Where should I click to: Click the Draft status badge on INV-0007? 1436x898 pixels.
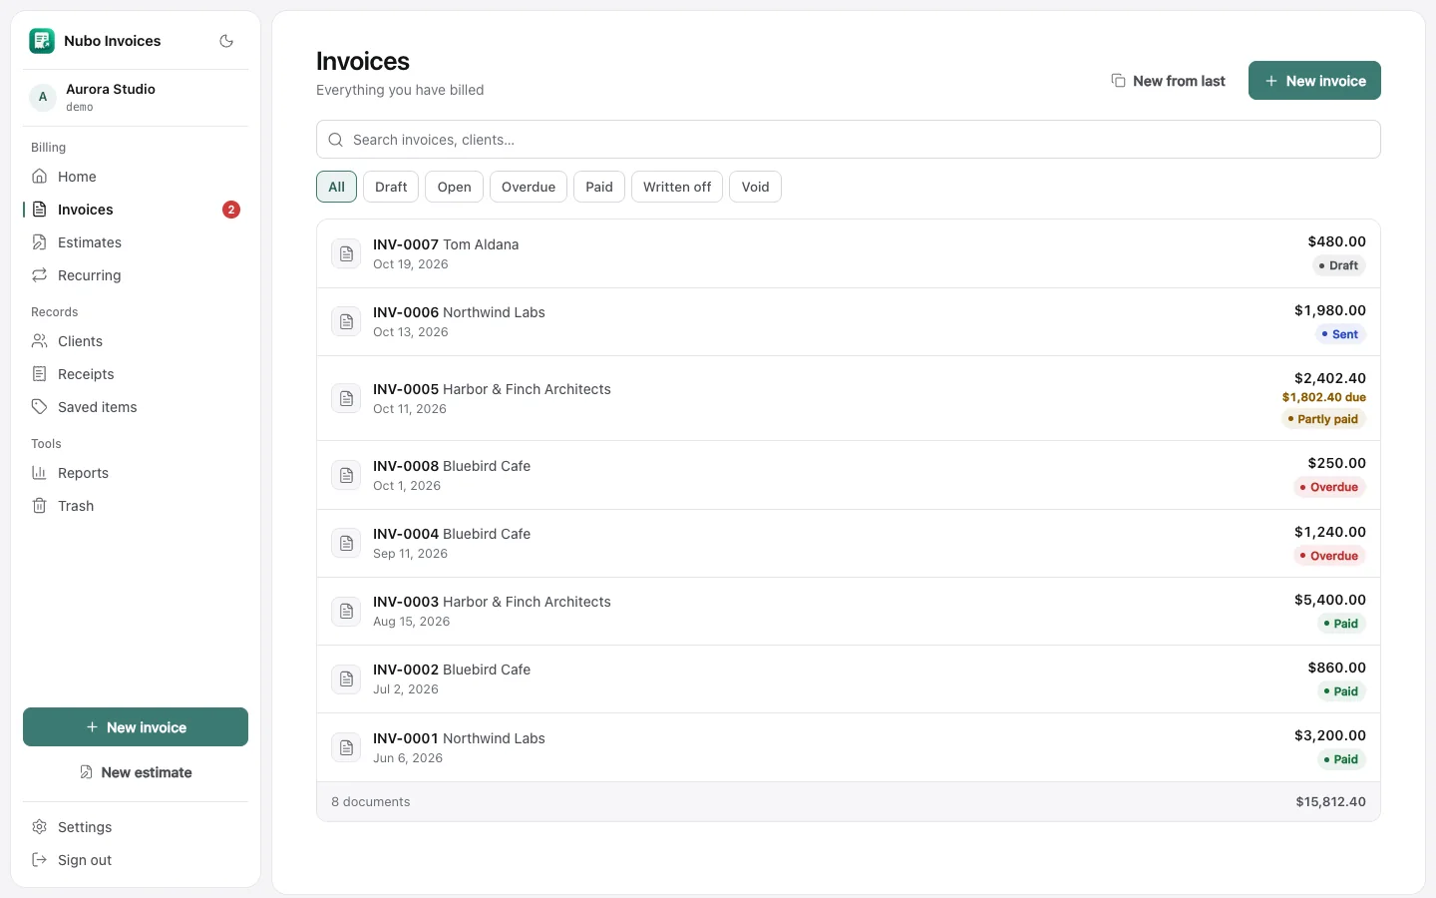[1338, 265]
